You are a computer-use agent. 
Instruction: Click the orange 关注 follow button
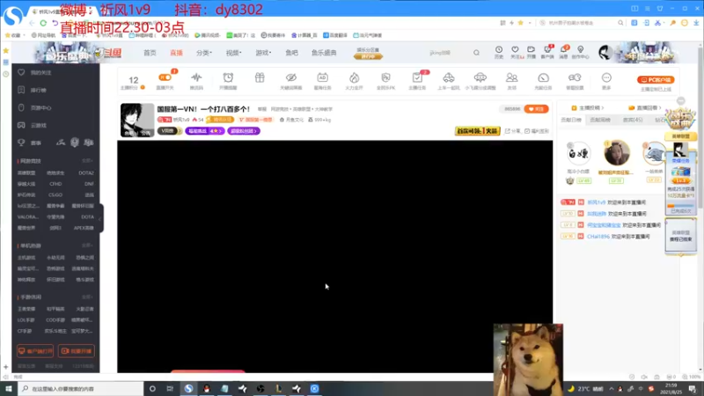tap(536, 108)
